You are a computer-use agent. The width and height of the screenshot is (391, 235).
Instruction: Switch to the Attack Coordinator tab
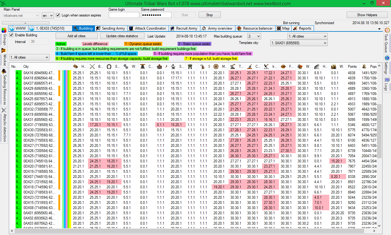(x=147, y=28)
